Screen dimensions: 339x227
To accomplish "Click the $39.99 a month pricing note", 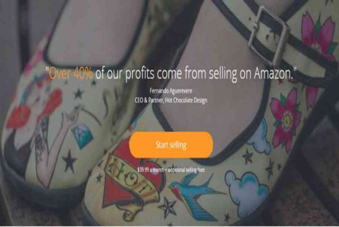I will (x=171, y=170).
